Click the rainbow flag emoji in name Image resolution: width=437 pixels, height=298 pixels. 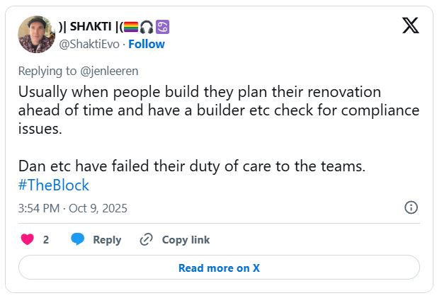pyautogui.click(x=131, y=28)
